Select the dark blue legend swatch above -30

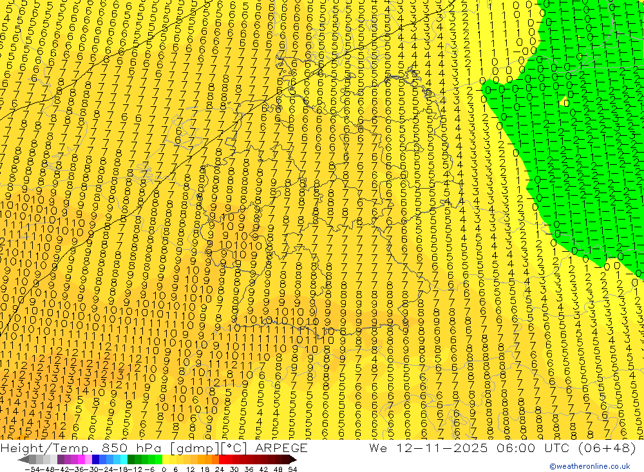coord(95,460)
